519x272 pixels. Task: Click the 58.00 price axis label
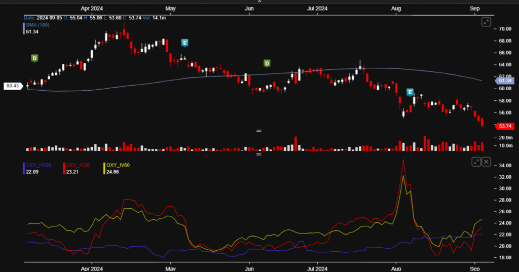tap(505, 101)
